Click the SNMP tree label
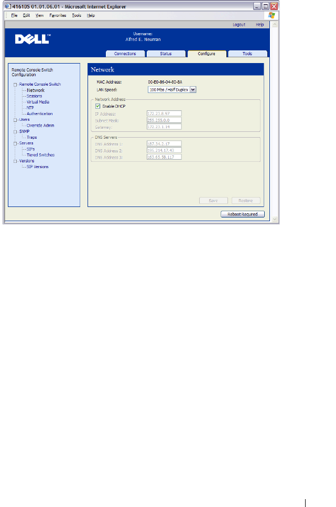The width and height of the screenshot is (336, 507). (24, 131)
